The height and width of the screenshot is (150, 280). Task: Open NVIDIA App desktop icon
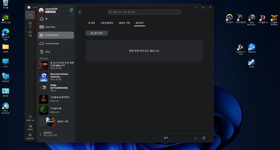click(x=6, y=19)
